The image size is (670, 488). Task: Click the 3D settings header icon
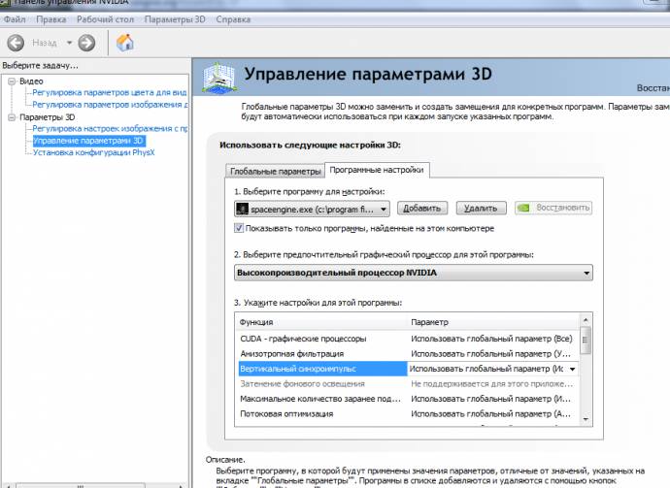[x=219, y=77]
